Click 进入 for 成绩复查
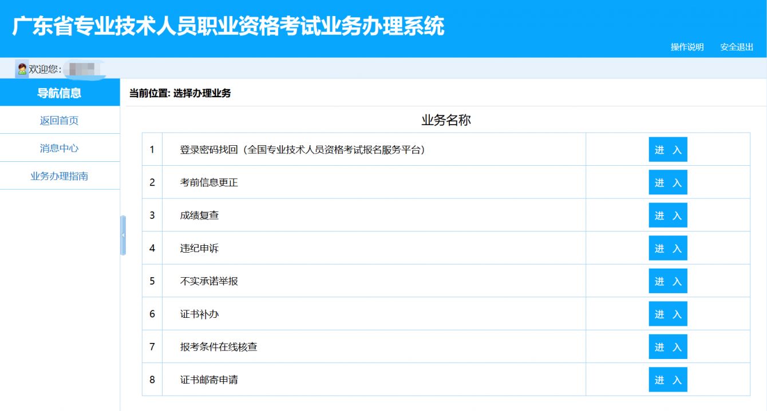 tap(668, 216)
